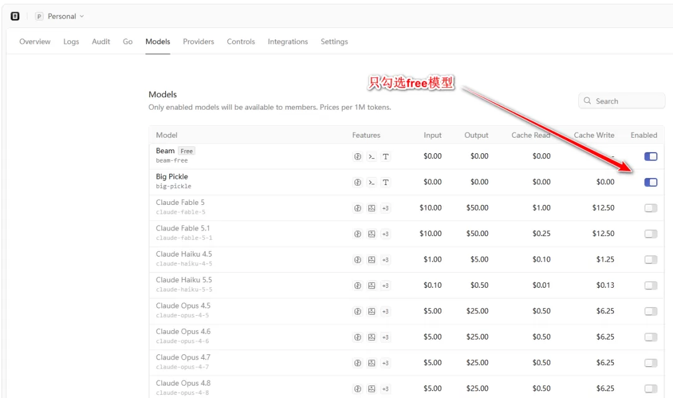Click the text 'T' feature icon for Big Pickle

coord(386,182)
